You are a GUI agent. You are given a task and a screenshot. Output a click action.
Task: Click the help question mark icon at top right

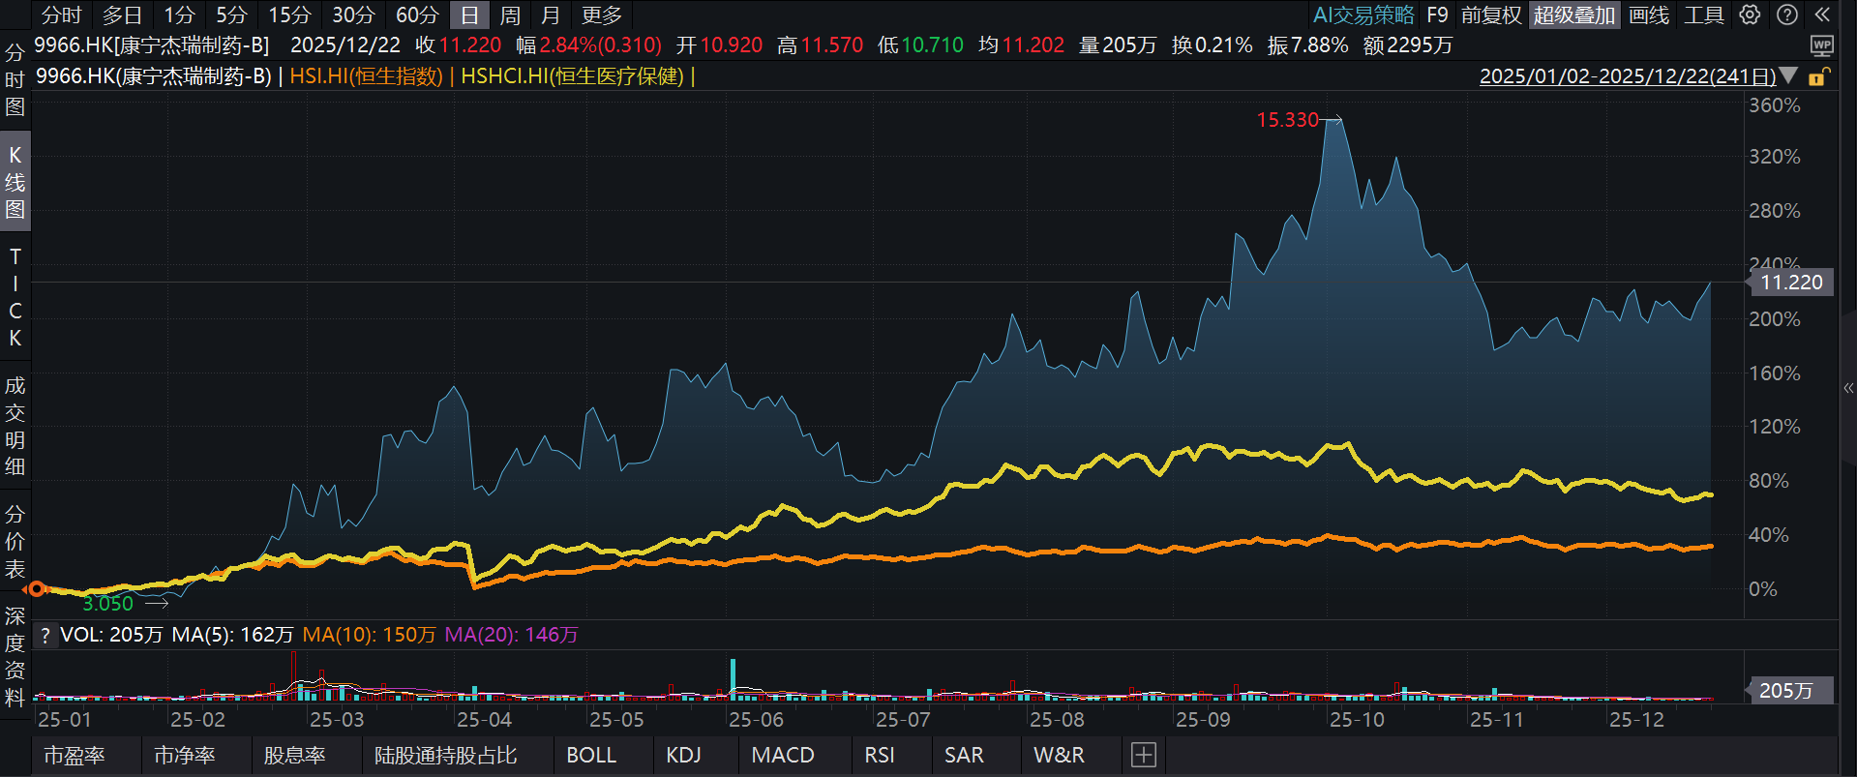[1787, 15]
